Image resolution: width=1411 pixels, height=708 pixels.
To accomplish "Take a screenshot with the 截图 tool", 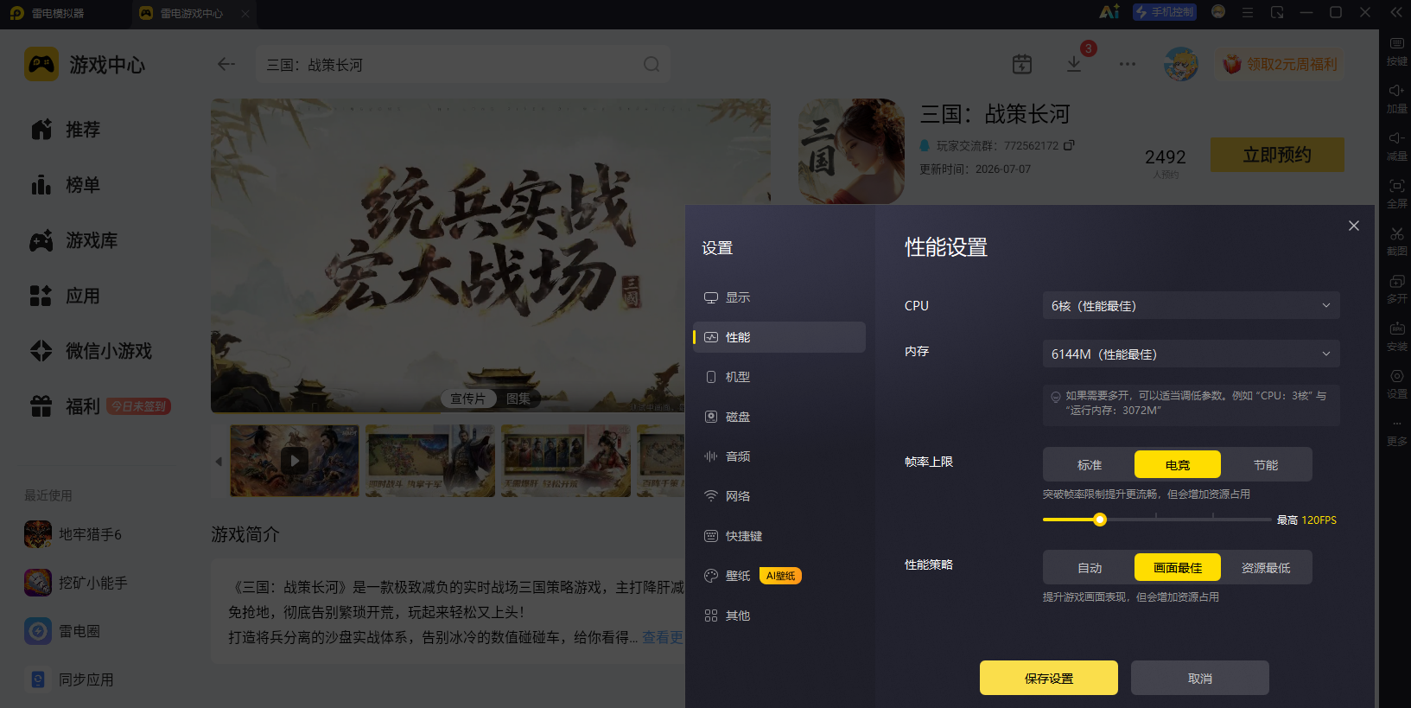I will (x=1396, y=241).
